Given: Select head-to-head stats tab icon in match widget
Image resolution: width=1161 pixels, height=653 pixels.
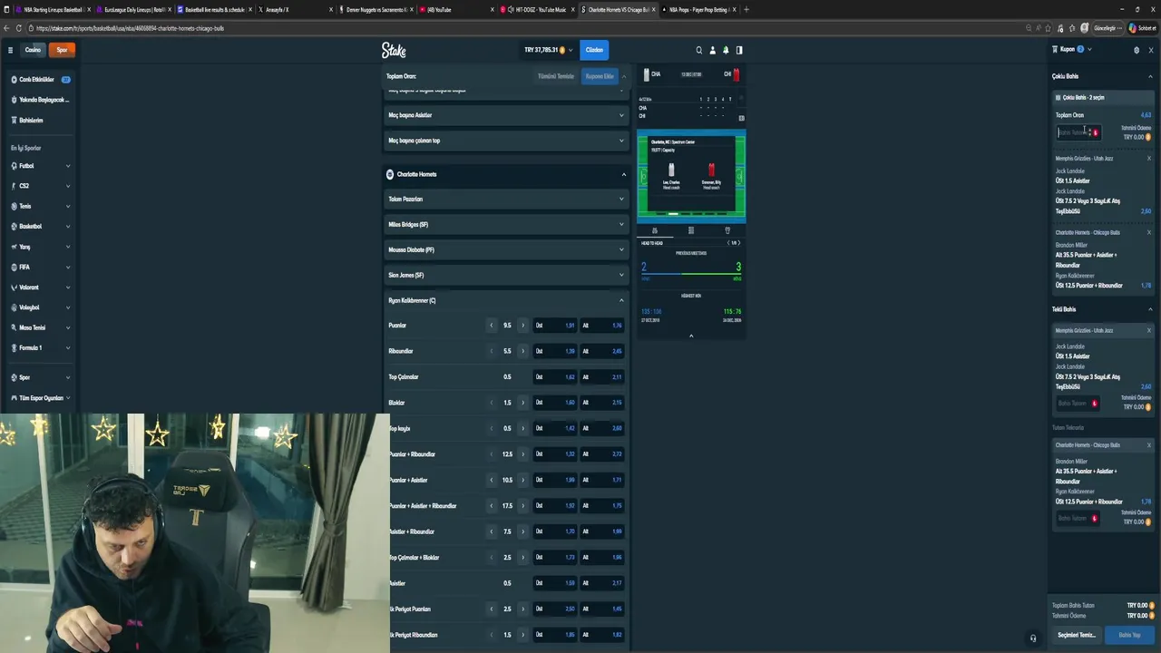Looking at the screenshot, I should point(655,230).
